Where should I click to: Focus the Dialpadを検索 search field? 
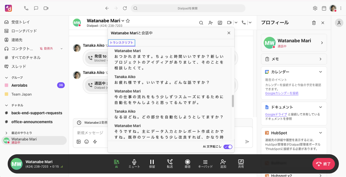[x=188, y=8]
